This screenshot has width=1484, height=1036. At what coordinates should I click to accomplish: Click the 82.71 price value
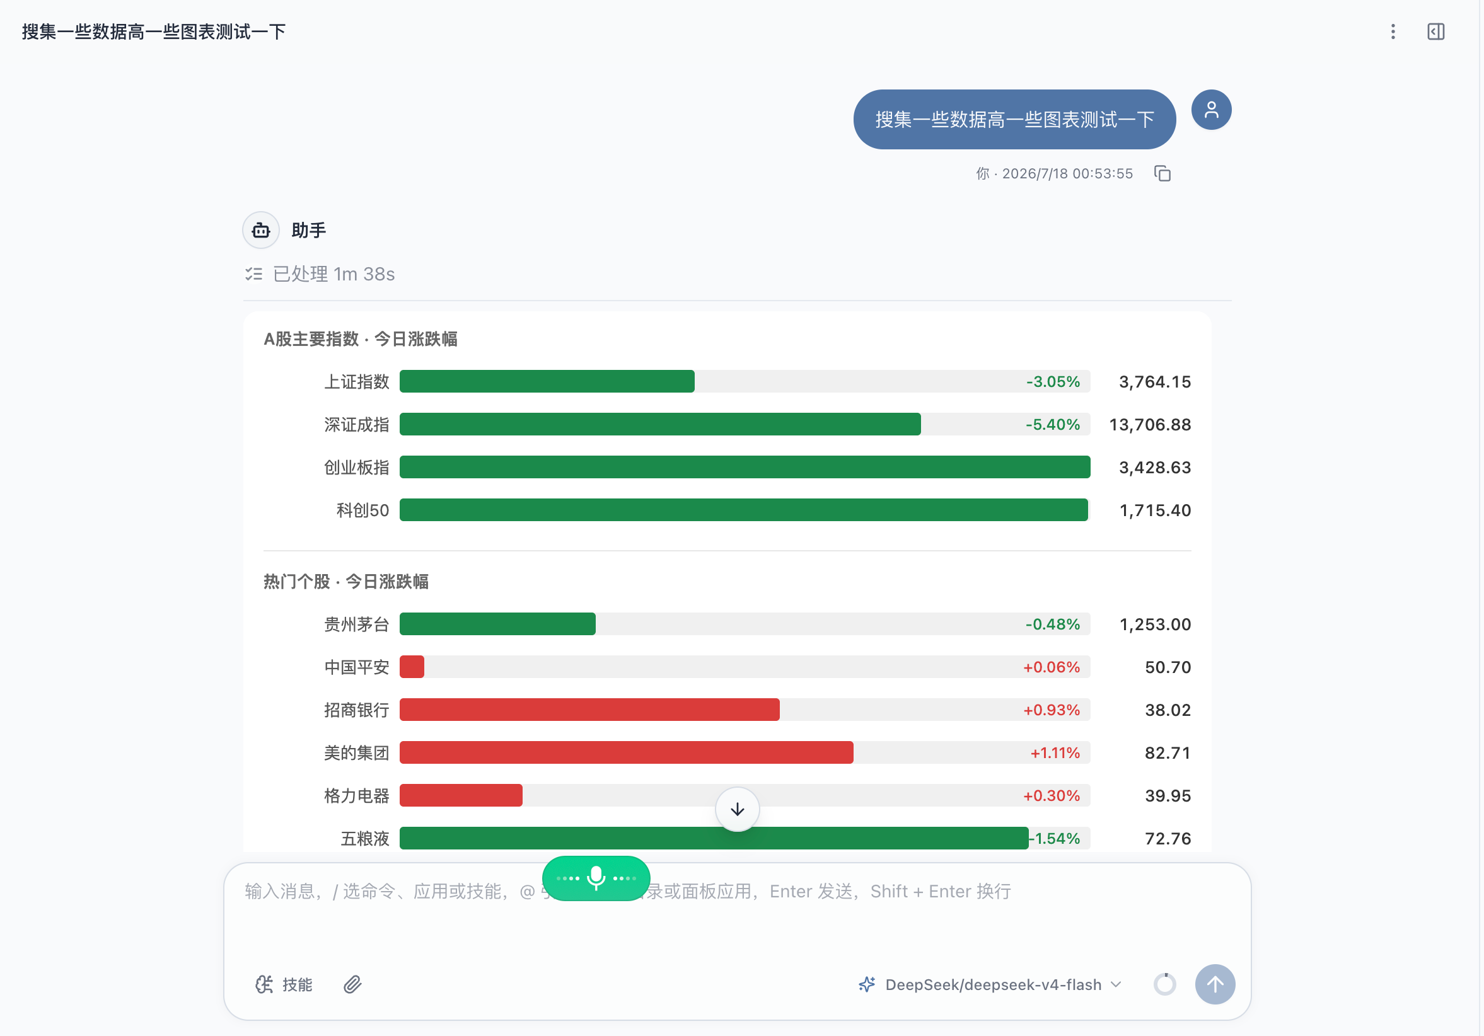[x=1168, y=753]
